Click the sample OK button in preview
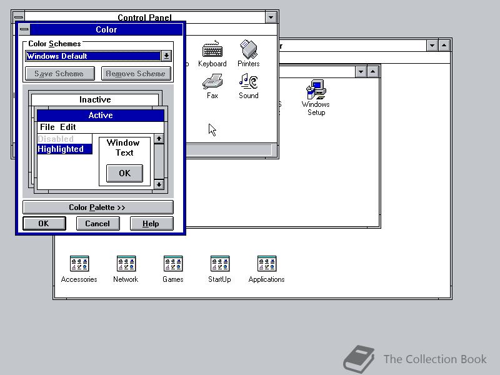The height and width of the screenshot is (375, 500). point(124,173)
